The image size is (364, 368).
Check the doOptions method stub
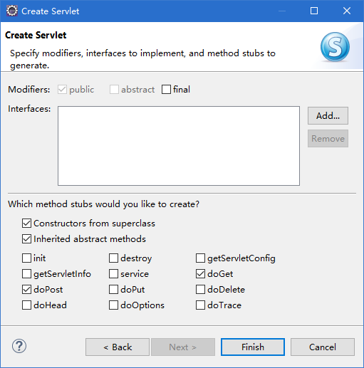tap(113, 305)
